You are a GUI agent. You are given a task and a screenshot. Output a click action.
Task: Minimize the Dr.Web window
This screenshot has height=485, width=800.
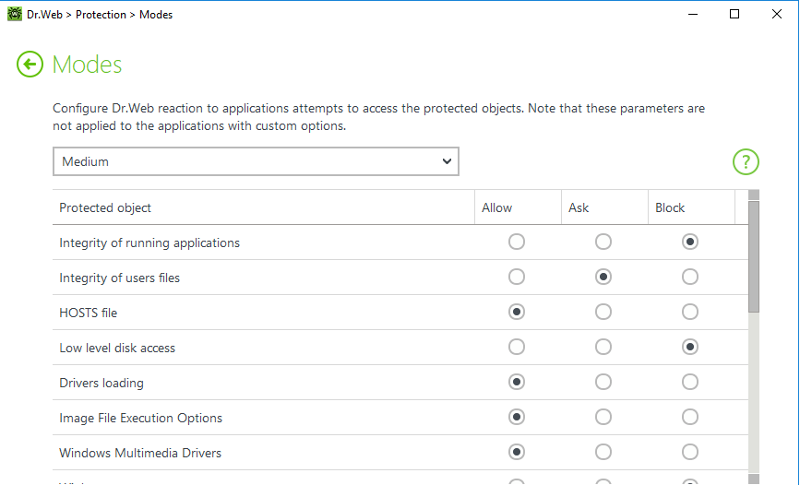point(693,14)
